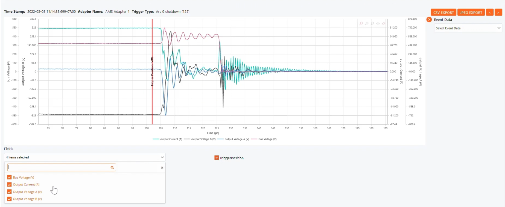Toggle the TriggerPosition checkbox
The width and height of the screenshot is (505, 207).
coord(217,158)
